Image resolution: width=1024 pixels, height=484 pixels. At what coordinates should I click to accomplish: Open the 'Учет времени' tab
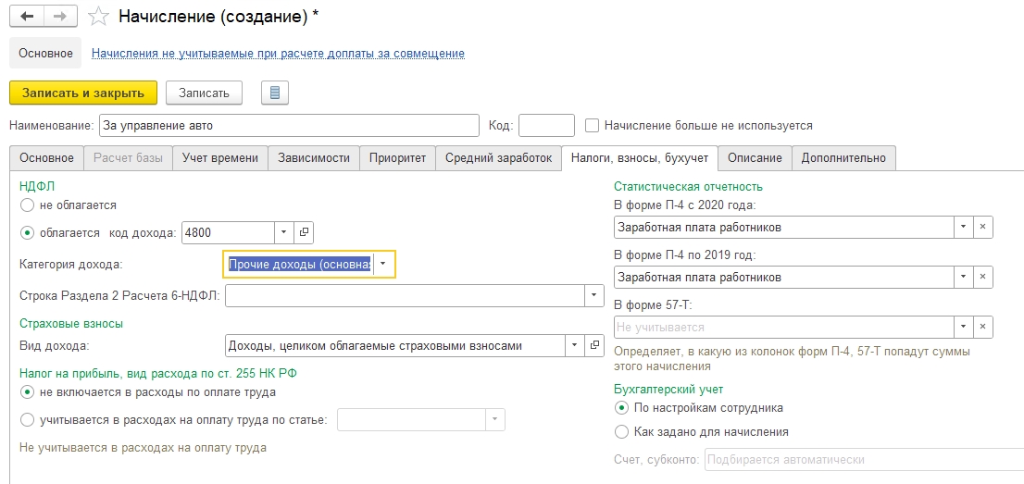[x=220, y=158]
